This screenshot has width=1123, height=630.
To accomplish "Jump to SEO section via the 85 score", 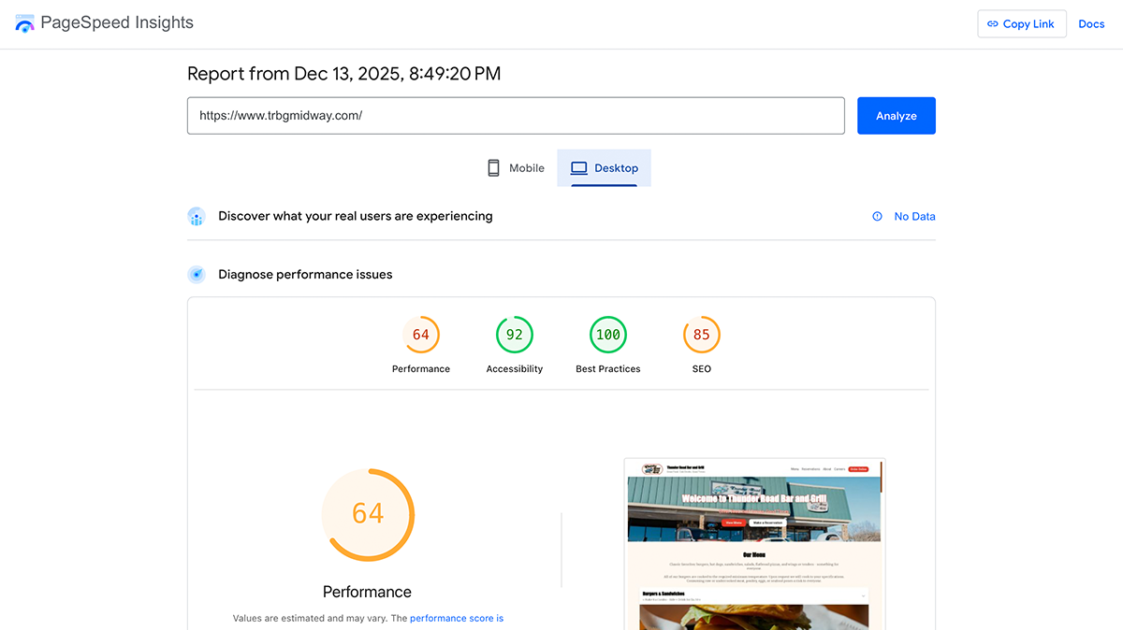I will [701, 334].
